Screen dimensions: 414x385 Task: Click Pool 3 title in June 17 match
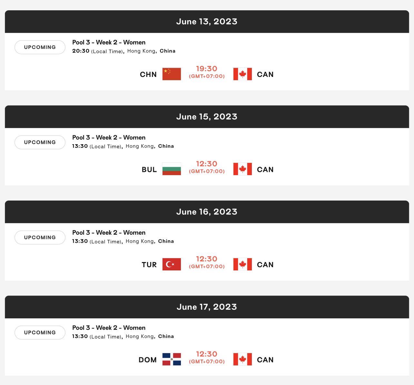pos(109,328)
